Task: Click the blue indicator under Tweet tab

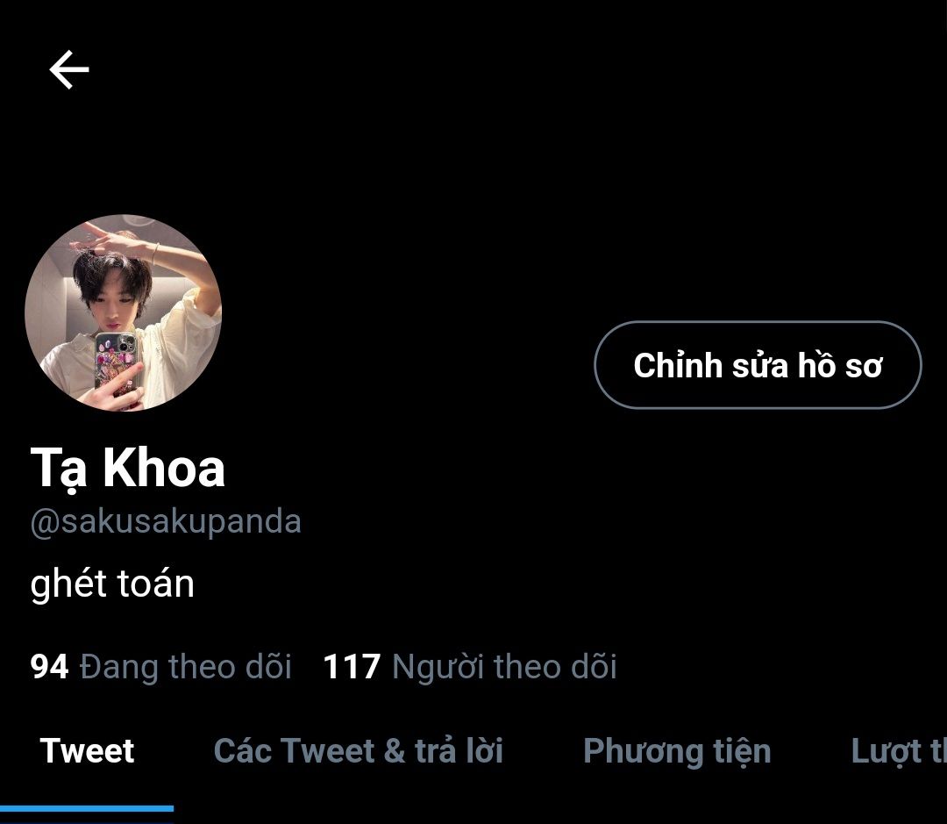Action: [87, 808]
